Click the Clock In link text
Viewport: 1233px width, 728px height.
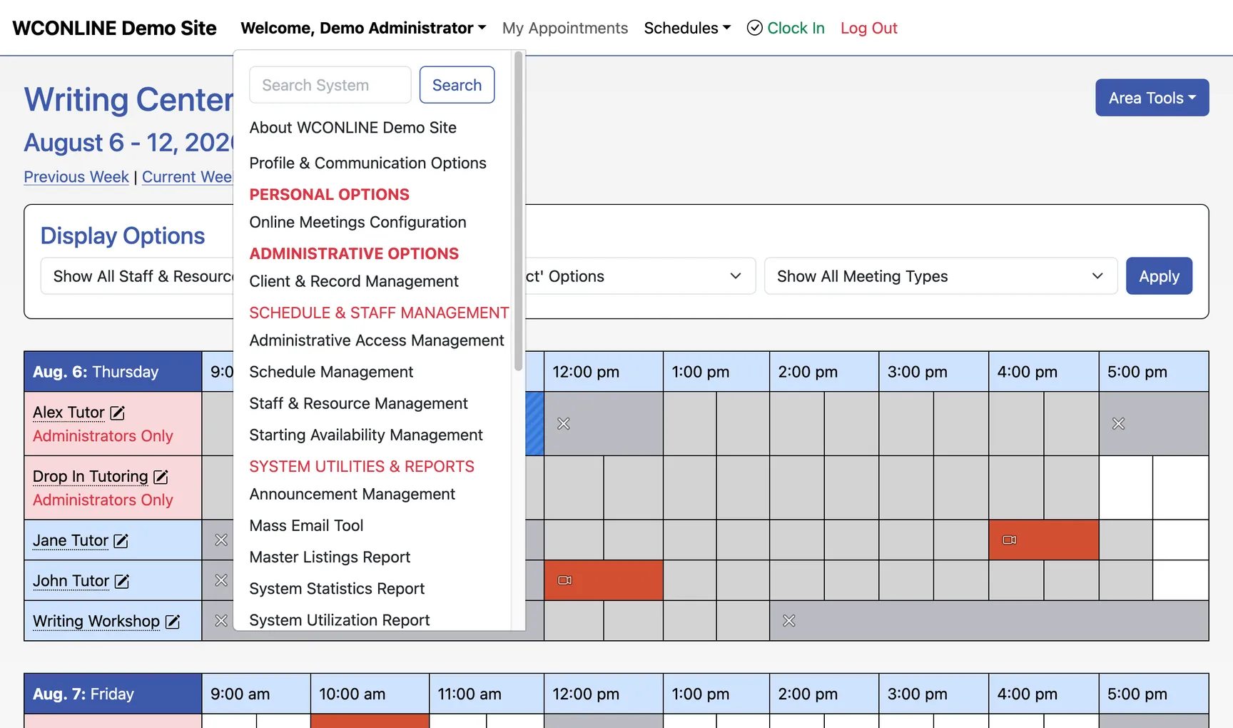(x=796, y=28)
